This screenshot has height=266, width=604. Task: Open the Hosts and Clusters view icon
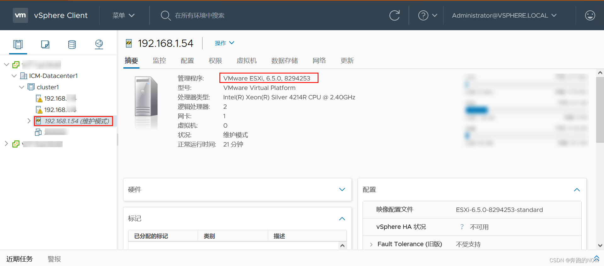click(x=18, y=44)
